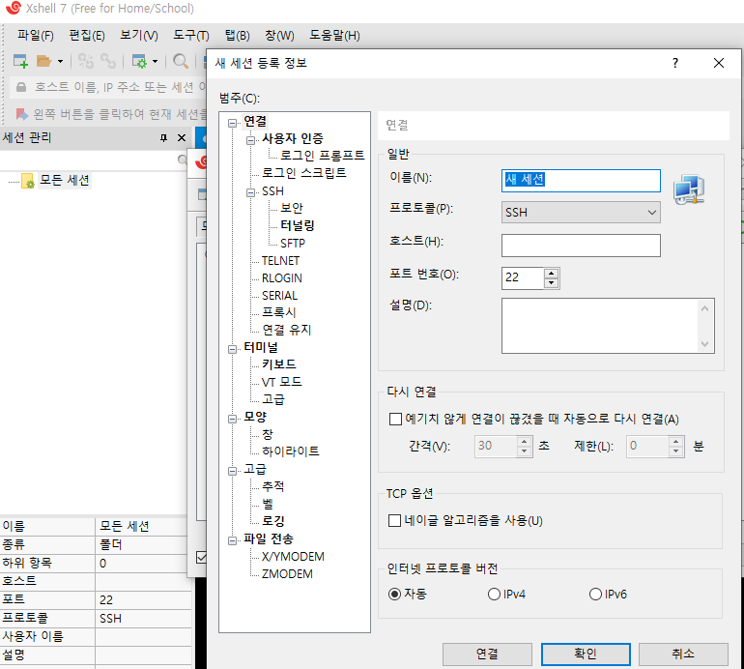Select 로그인 스크립트 in category tree
Image resolution: width=744 pixels, height=669 pixels.
click(x=304, y=173)
